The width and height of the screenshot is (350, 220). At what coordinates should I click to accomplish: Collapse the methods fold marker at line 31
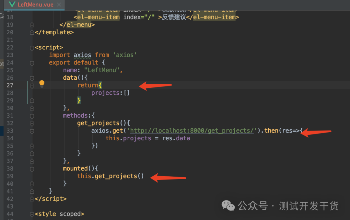[x=32, y=116]
